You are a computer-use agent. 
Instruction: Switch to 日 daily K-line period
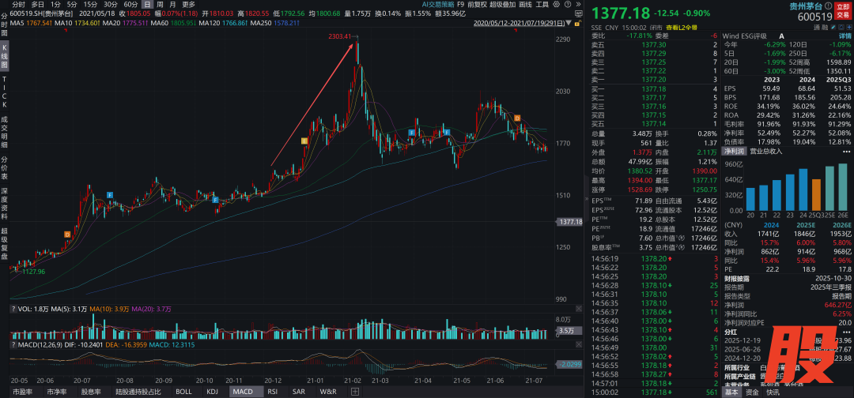pyautogui.click(x=147, y=4)
